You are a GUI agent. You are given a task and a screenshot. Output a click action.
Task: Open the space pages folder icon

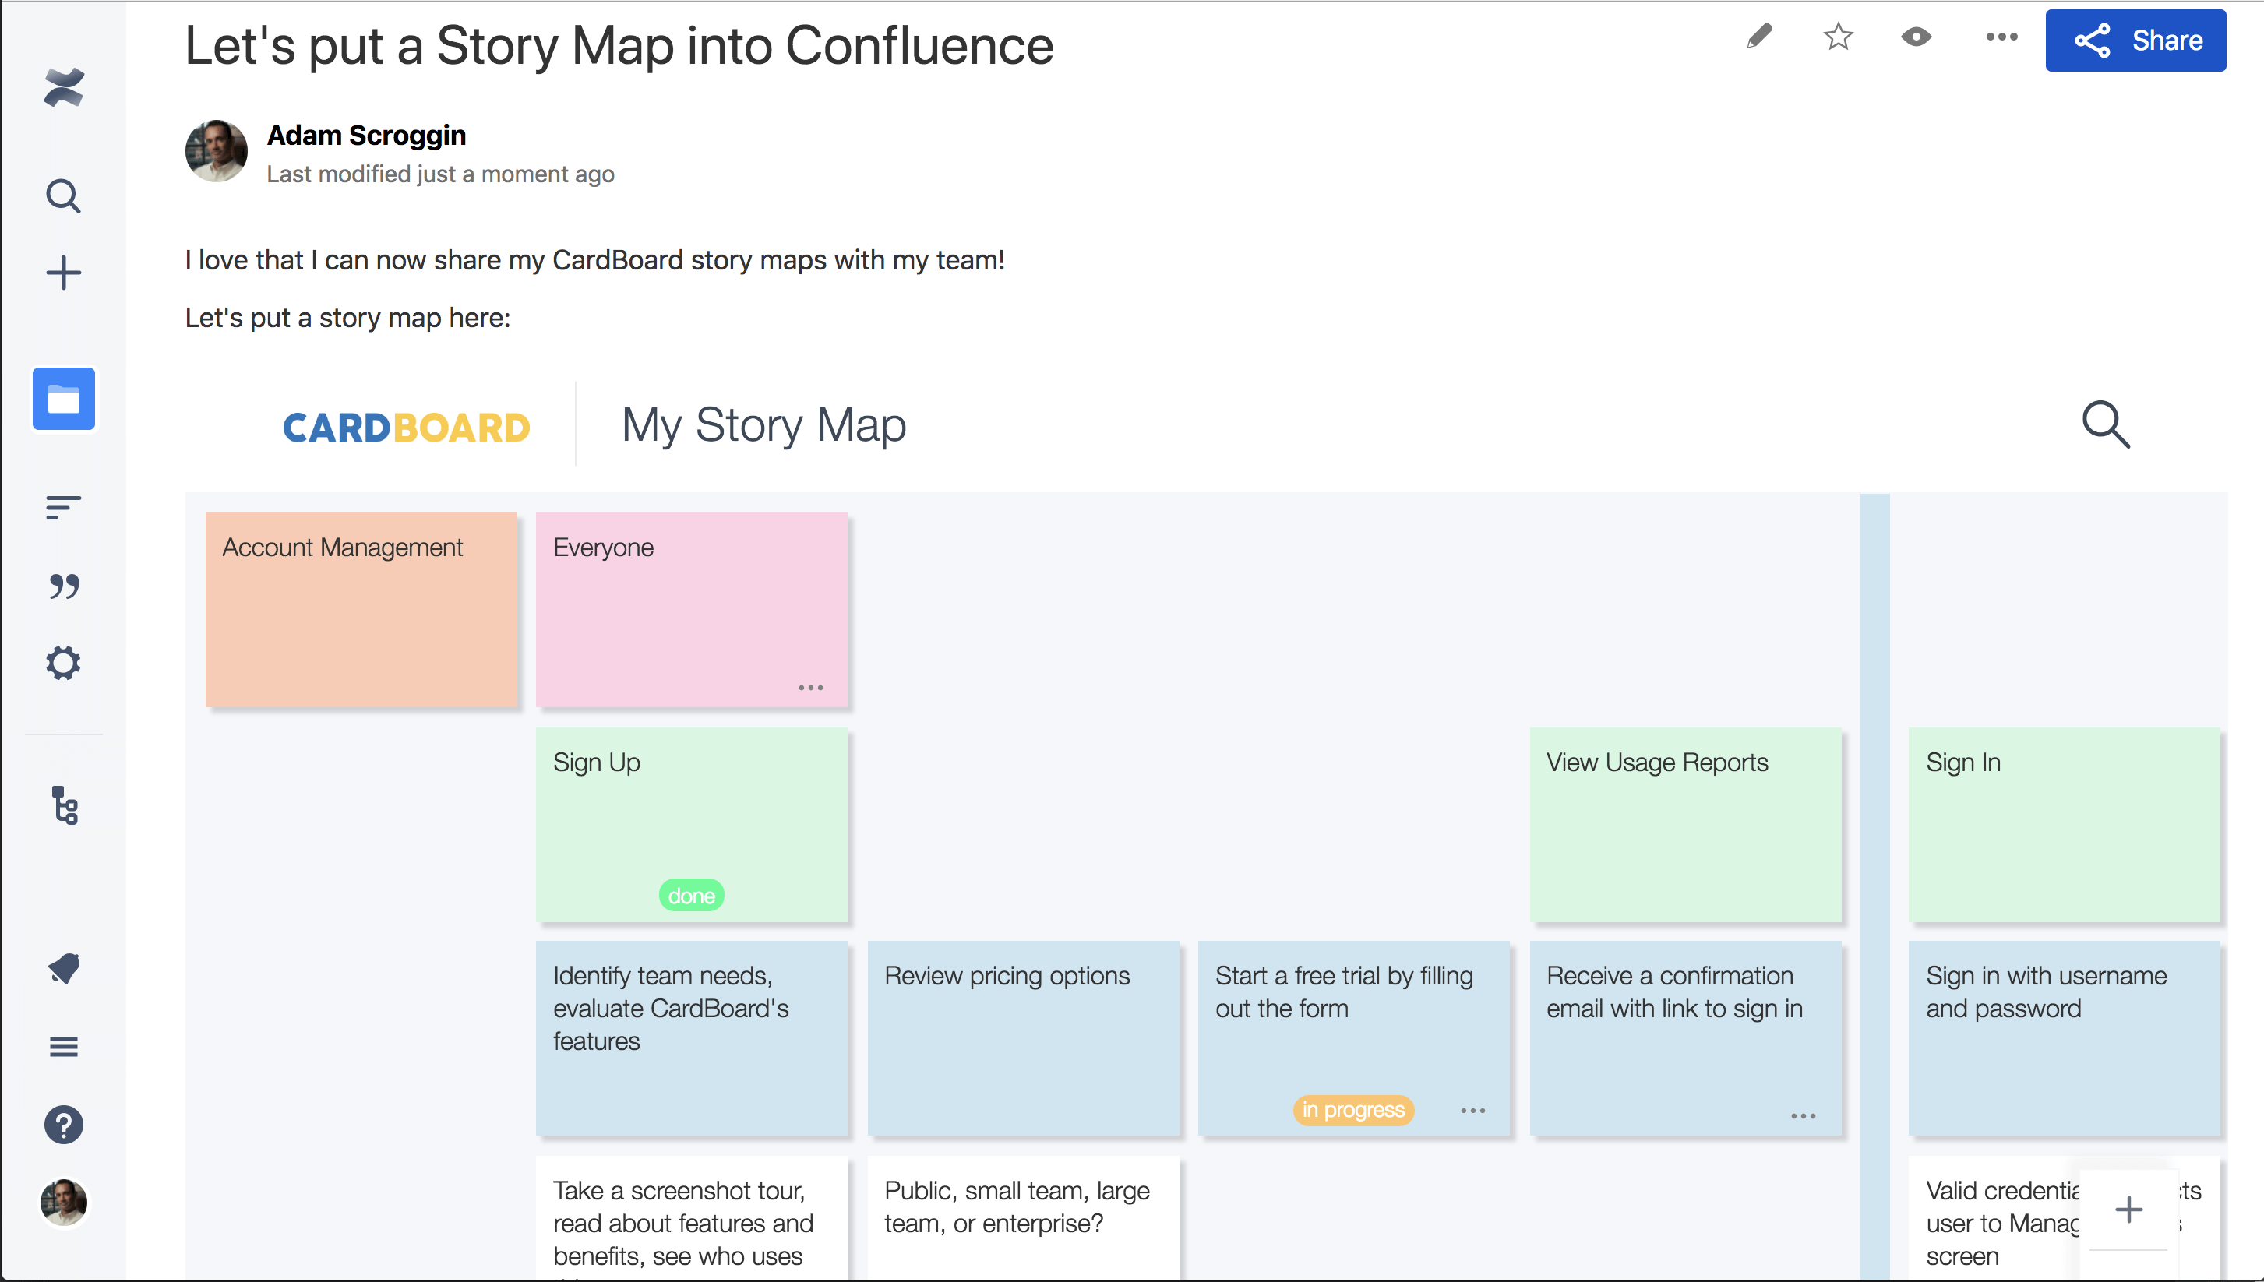pyautogui.click(x=63, y=399)
